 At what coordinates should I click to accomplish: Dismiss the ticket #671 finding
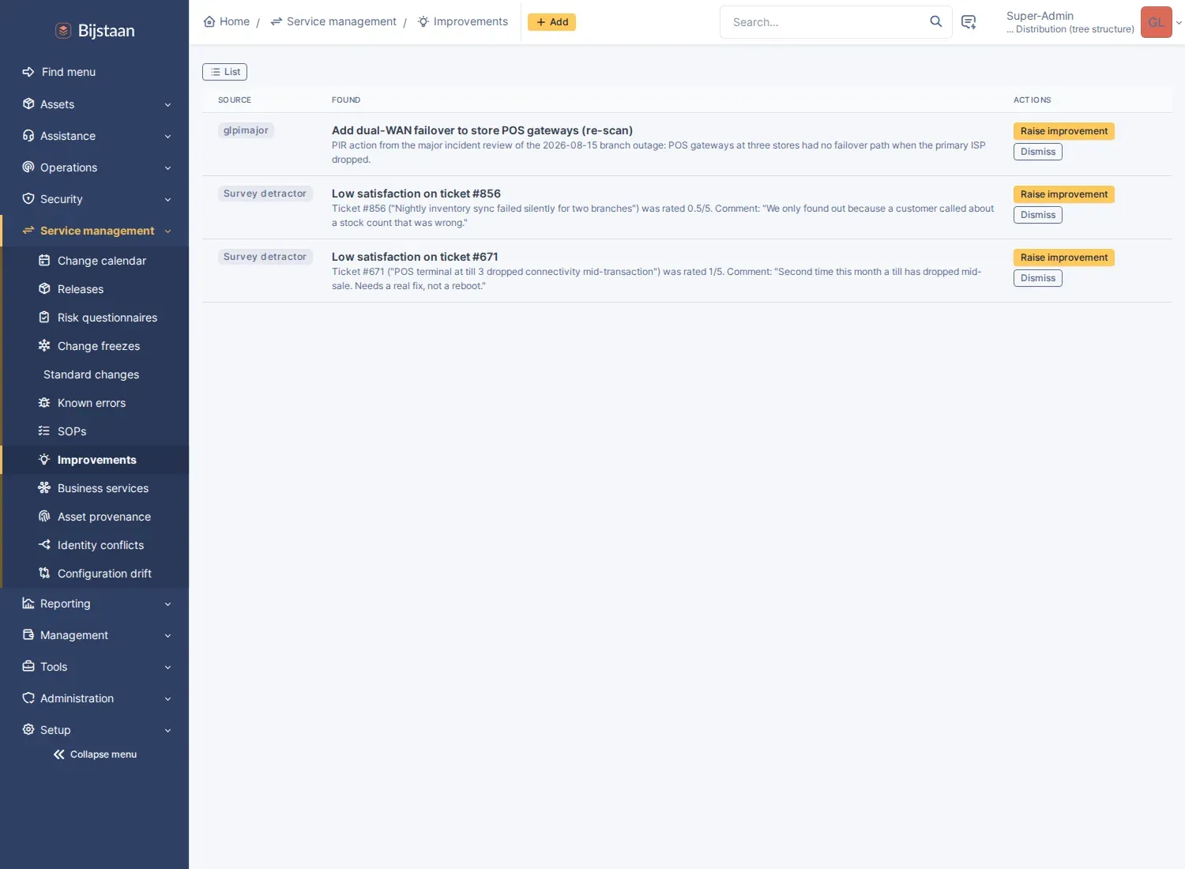1037,278
